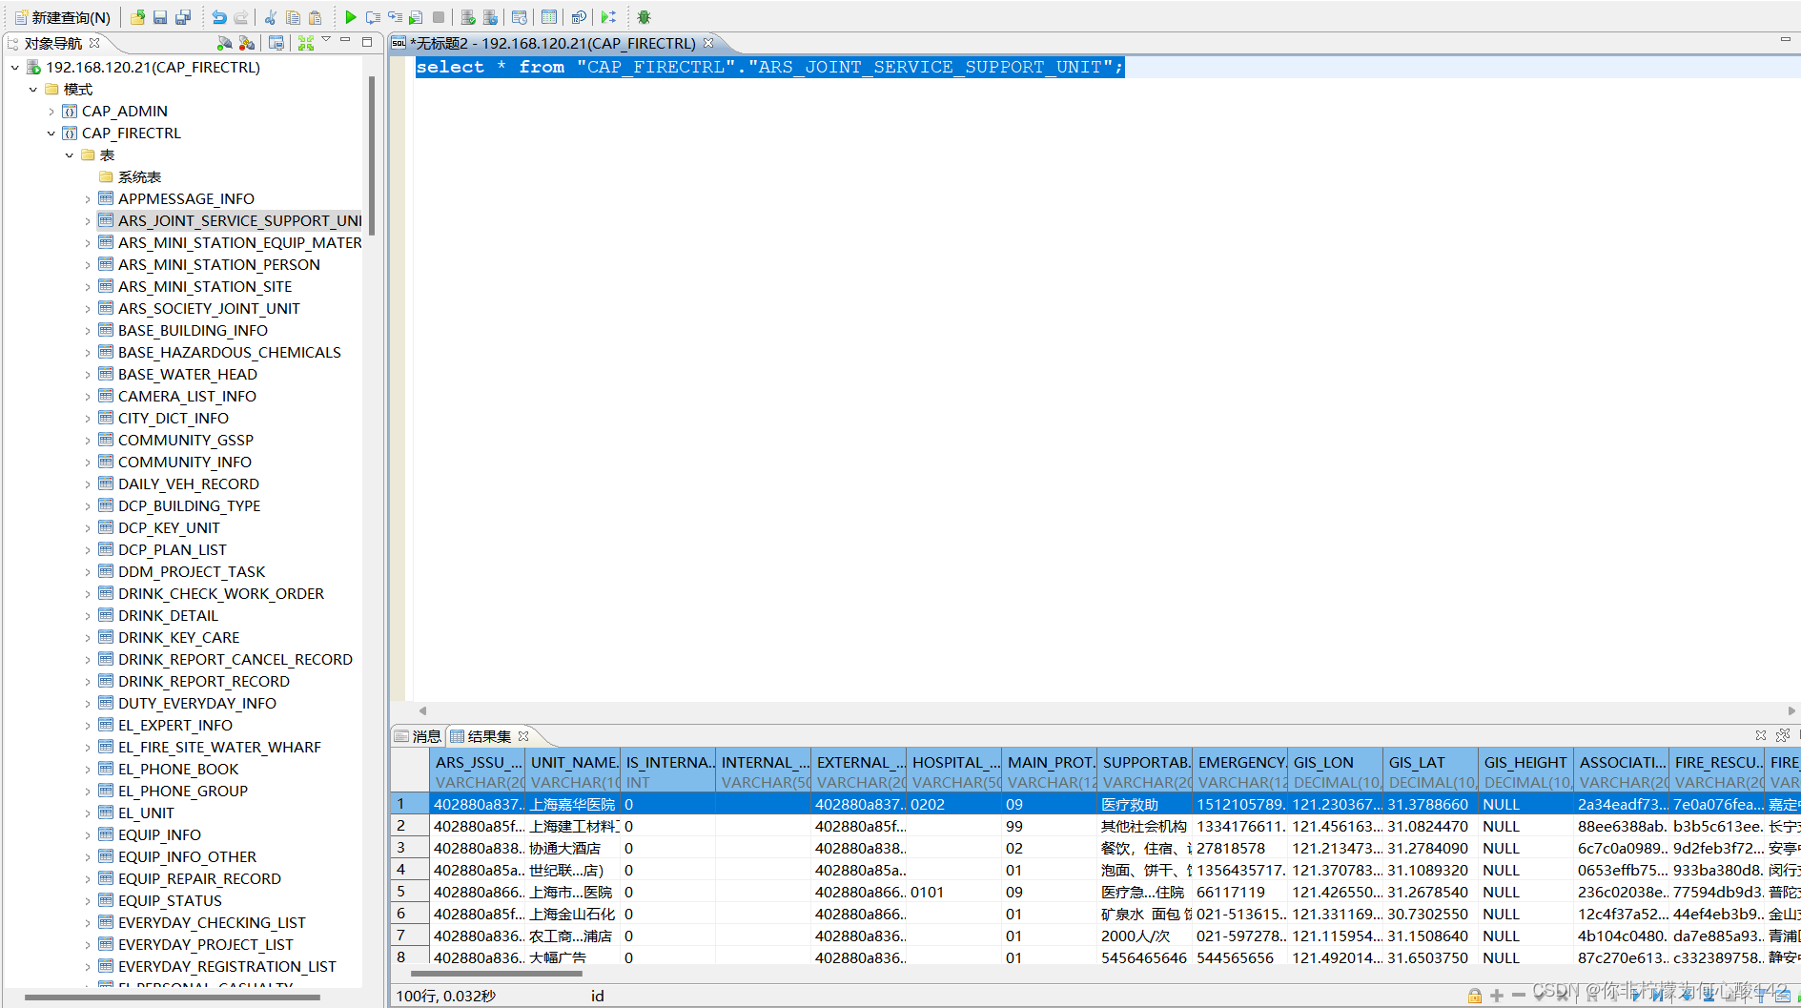Click the step-run green arrow icon
Image resolution: width=1801 pixels, height=1008 pixels.
pyautogui.click(x=608, y=17)
